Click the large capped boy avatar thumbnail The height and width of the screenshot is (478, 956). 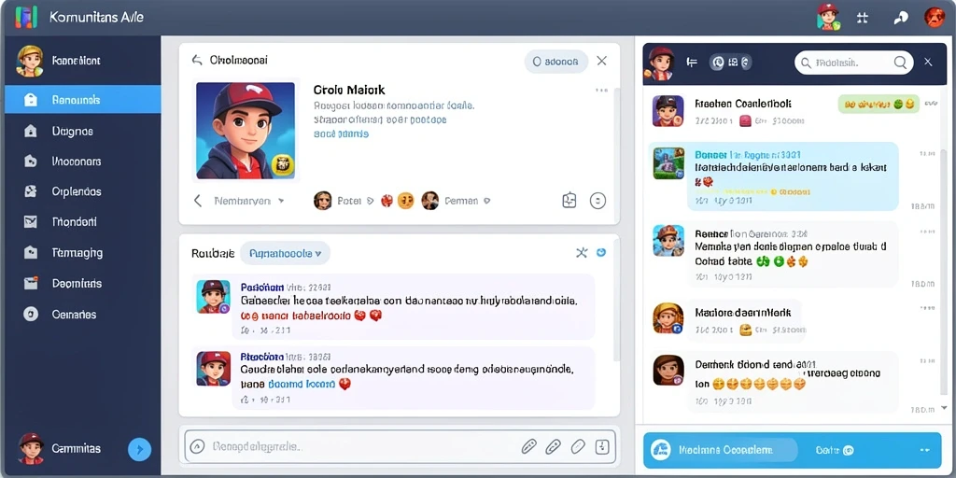pos(246,131)
